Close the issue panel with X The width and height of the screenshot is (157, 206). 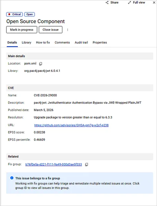point(154,2)
